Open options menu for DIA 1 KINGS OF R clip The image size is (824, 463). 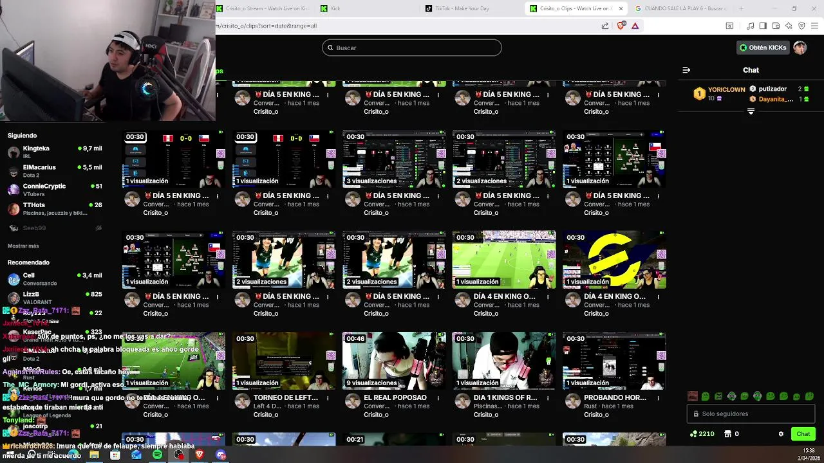pyautogui.click(x=548, y=398)
